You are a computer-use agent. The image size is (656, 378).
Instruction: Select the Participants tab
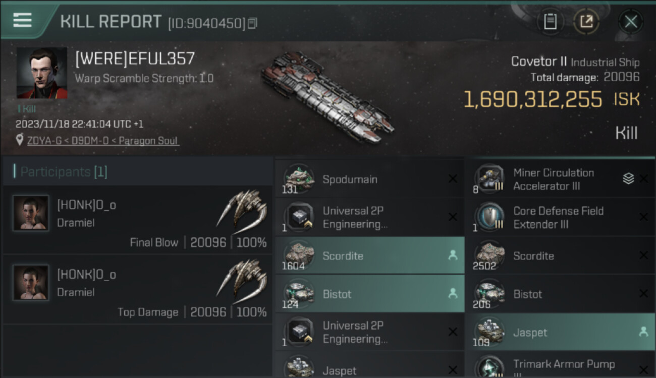coord(64,172)
